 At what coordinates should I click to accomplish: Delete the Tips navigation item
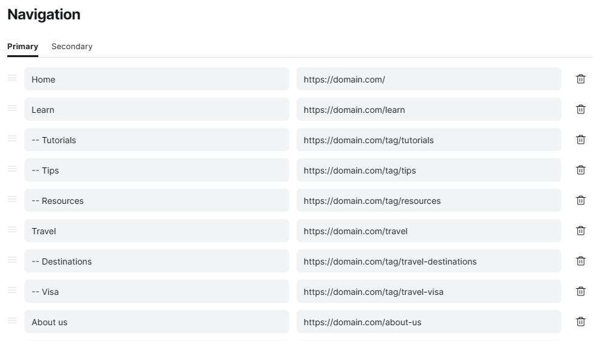click(x=580, y=170)
